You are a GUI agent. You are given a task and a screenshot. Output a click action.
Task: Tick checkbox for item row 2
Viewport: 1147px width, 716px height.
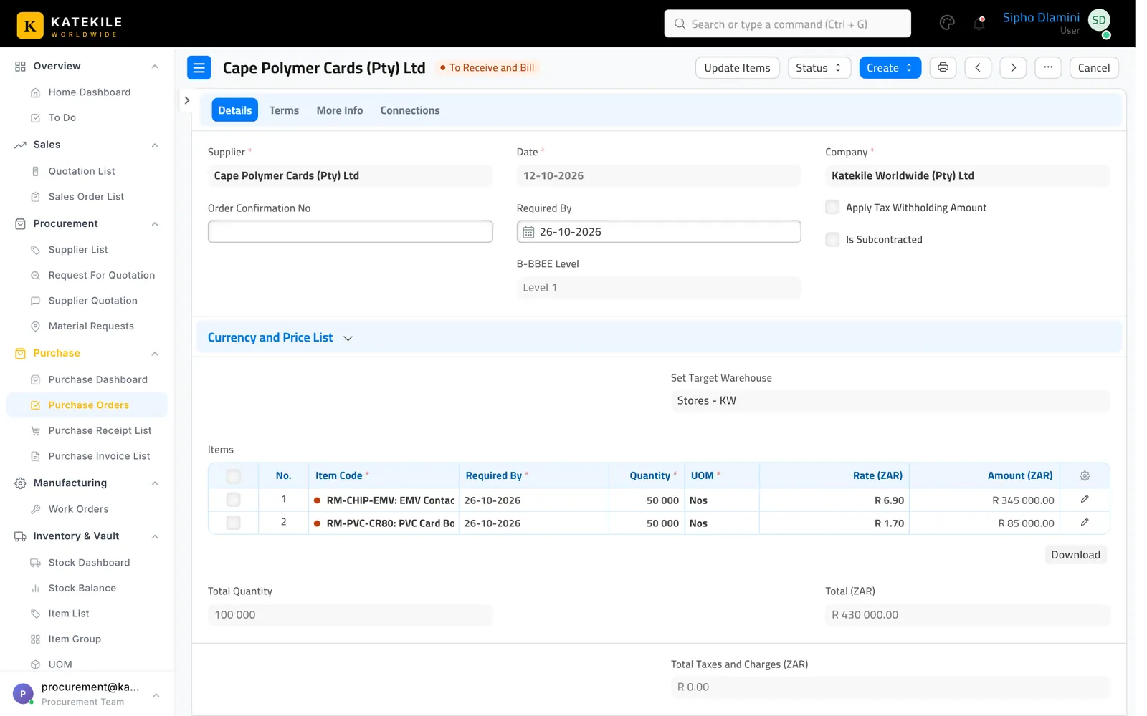(233, 523)
